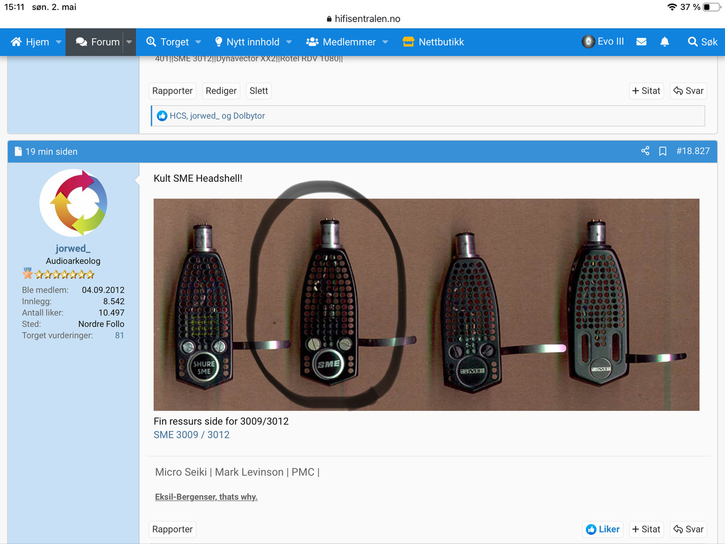Click Svar on the upper post
This screenshot has width=725, height=544.
click(688, 91)
